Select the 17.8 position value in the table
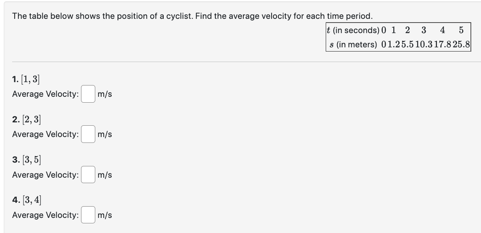481x233 pixels. 442,45
